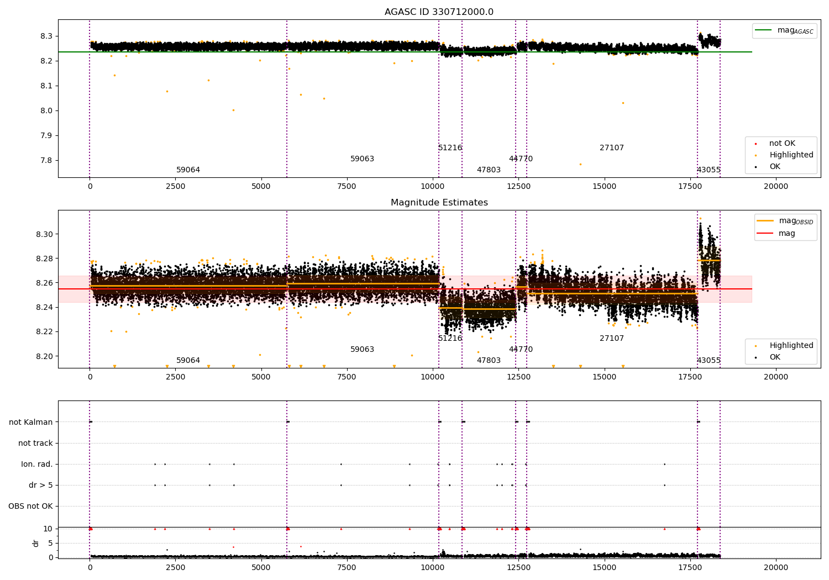Click the 'OBS not OK' axis label

tap(30, 507)
